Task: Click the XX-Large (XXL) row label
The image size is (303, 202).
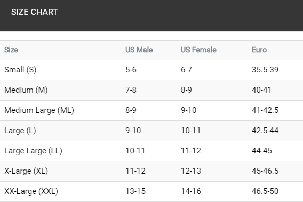Action: [x=31, y=191]
